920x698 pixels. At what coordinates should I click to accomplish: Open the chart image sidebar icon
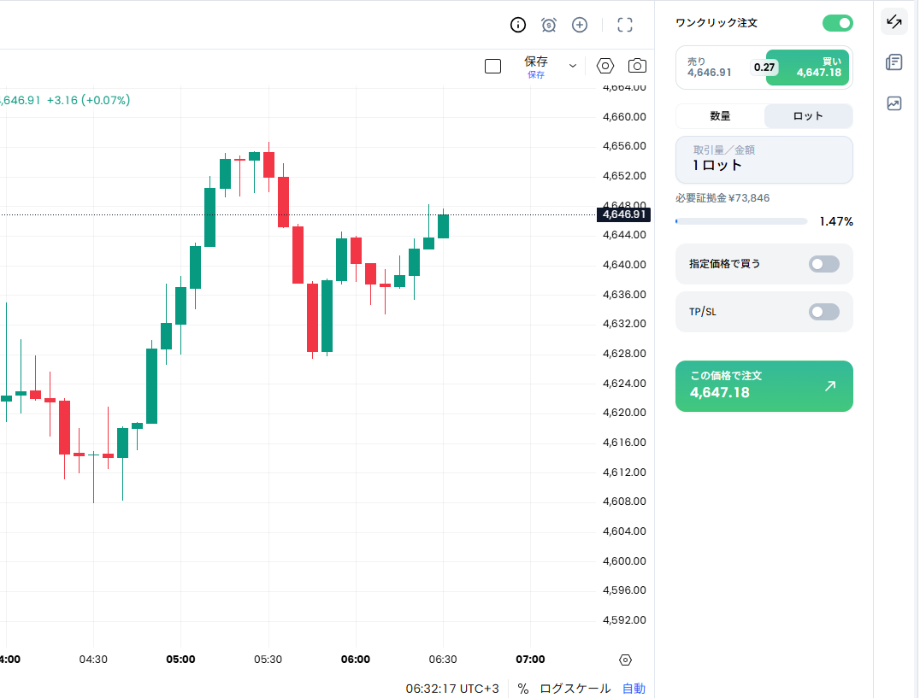(x=894, y=103)
